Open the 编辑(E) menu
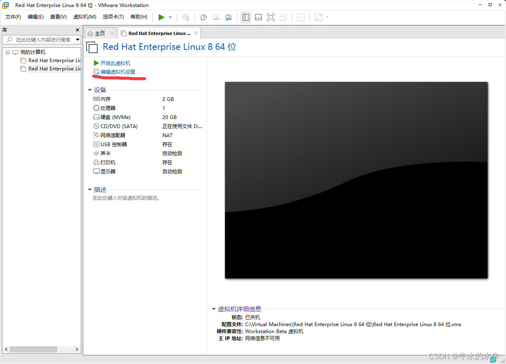This screenshot has height=364, width=506. (x=35, y=17)
